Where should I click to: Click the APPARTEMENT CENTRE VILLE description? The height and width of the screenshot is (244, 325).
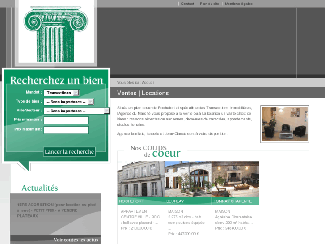140,217
